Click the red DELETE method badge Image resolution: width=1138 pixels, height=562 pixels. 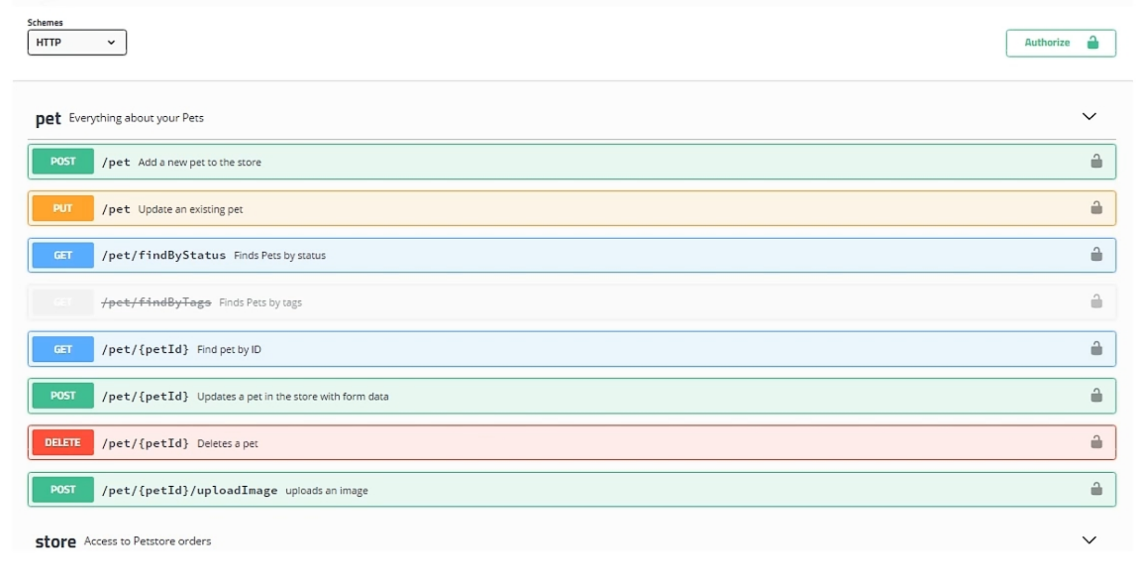coord(63,443)
